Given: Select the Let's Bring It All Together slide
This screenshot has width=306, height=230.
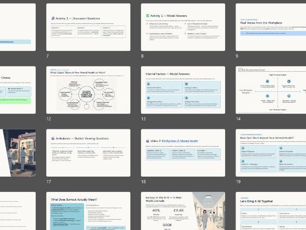Looking at the screenshot, I should (271, 211).
